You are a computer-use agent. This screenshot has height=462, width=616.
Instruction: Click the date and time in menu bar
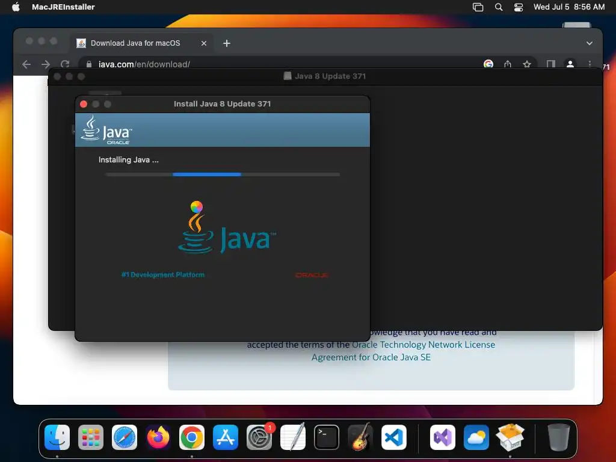[568, 7]
